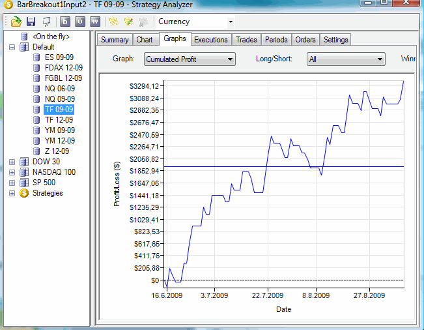The height and width of the screenshot is (330, 424).
Task: Collapse the Default tree node
Action: coord(12,47)
